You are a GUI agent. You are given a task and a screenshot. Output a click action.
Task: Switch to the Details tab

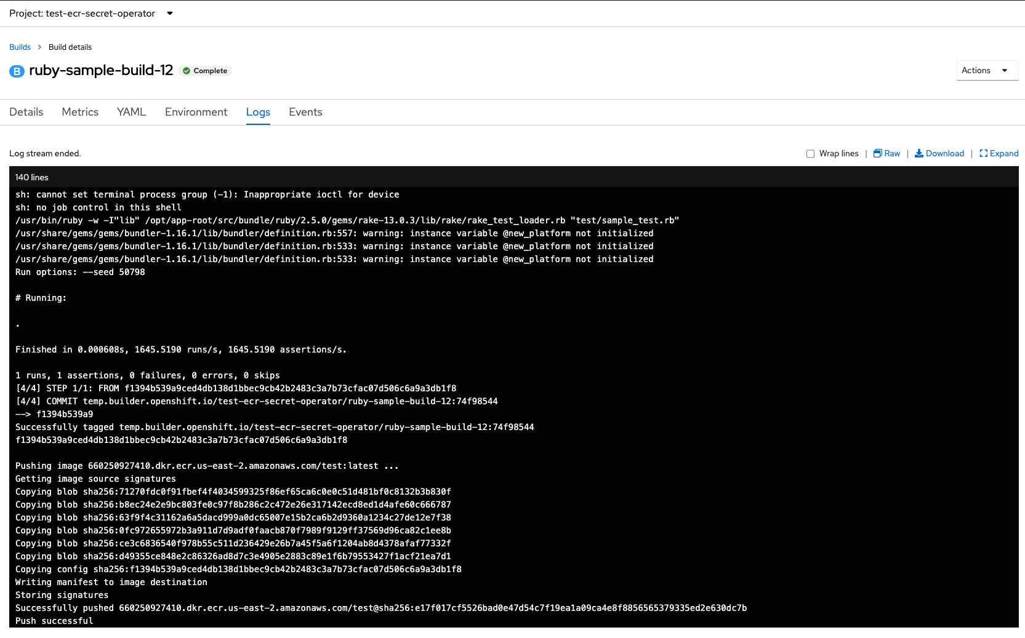coord(26,112)
